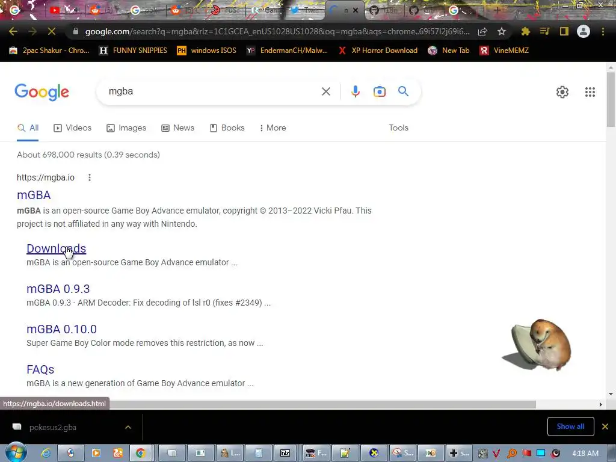Open the XP Horror Download bookmark
The height and width of the screenshot is (462, 616).
point(378,51)
